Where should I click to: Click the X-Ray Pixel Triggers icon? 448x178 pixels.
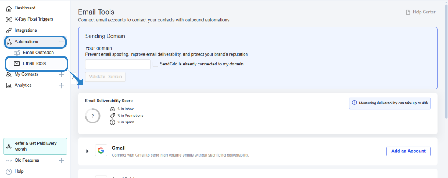pos(9,19)
